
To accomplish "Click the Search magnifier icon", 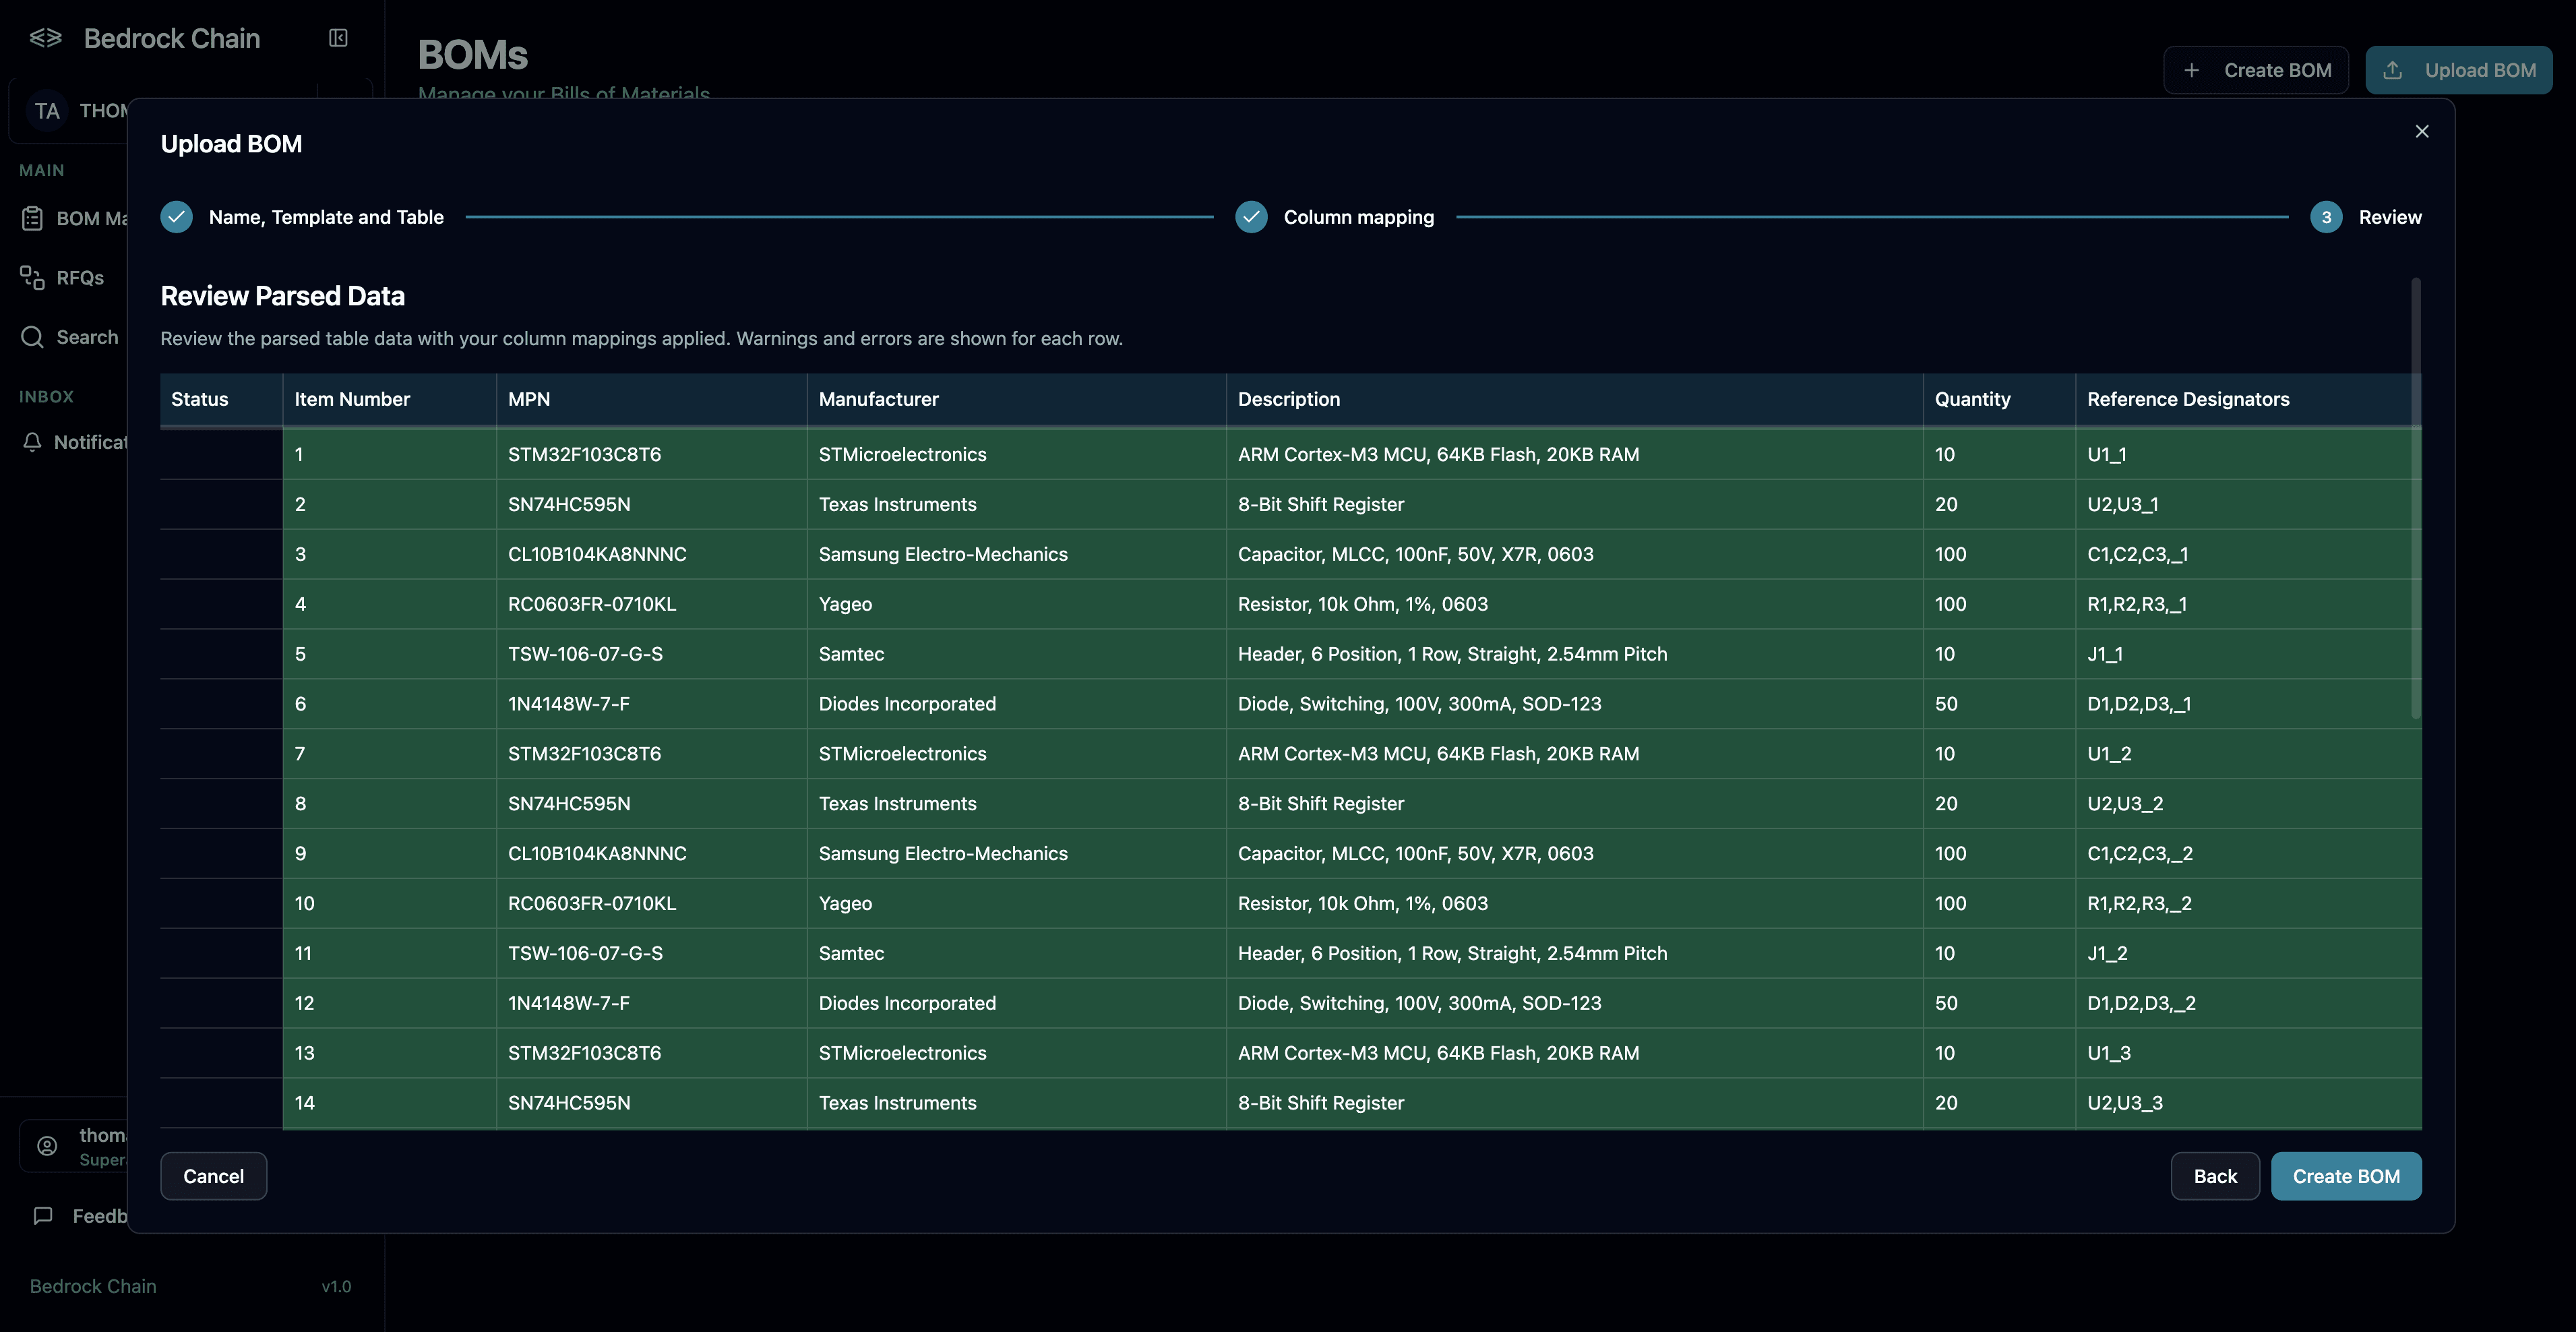I will click(x=32, y=337).
